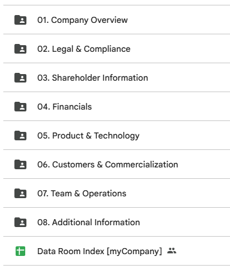This screenshot has width=230, height=271.
Task: Select the 03. Shareholder Information folder name
Action: click(x=92, y=78)
